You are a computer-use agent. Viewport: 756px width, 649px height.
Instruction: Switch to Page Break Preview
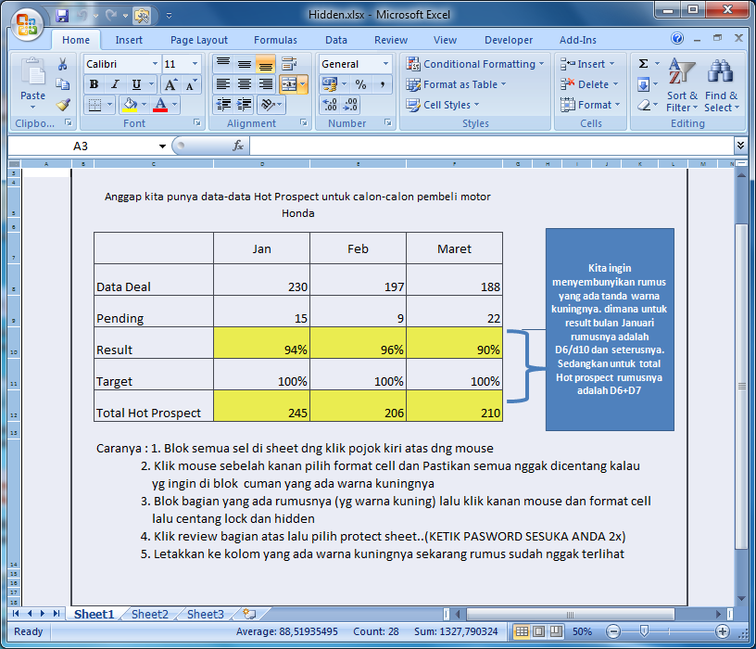tap(557, 631)
